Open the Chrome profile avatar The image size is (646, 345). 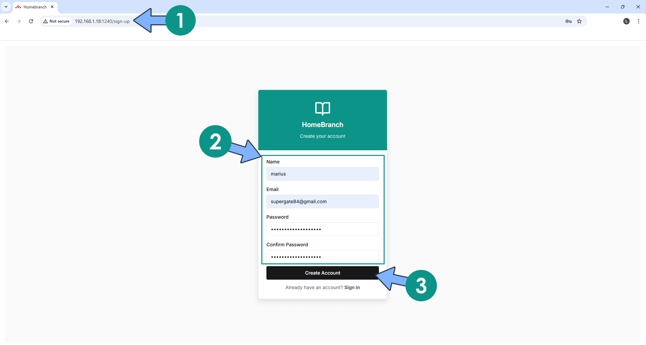(626, 21)
